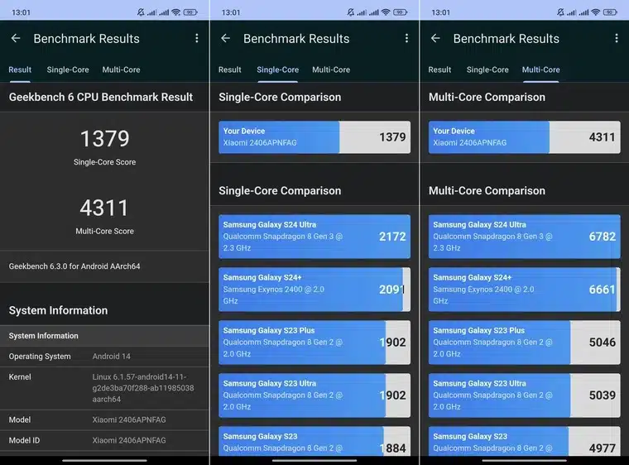Tap Galaxy S23 Ultra single-core bar scoring 1902

(314, 395)
